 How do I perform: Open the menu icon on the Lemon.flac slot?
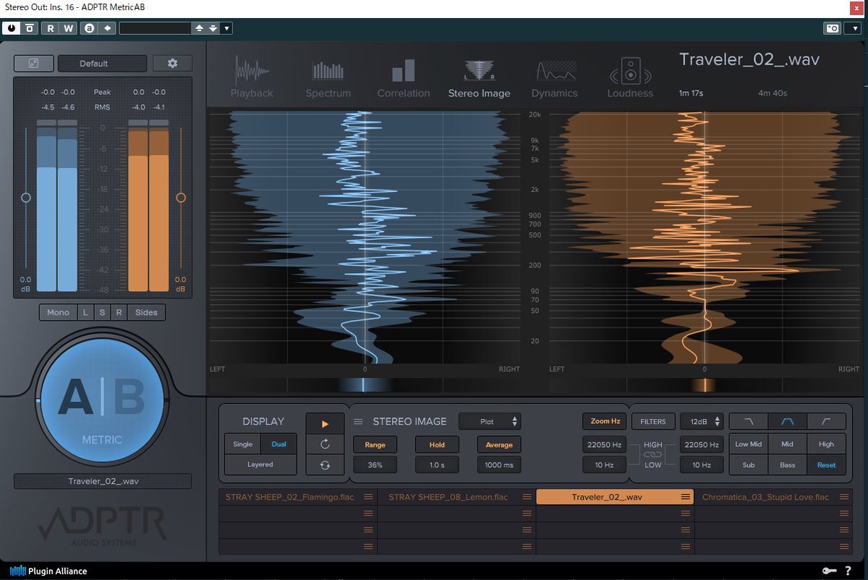tap(527, 497)
